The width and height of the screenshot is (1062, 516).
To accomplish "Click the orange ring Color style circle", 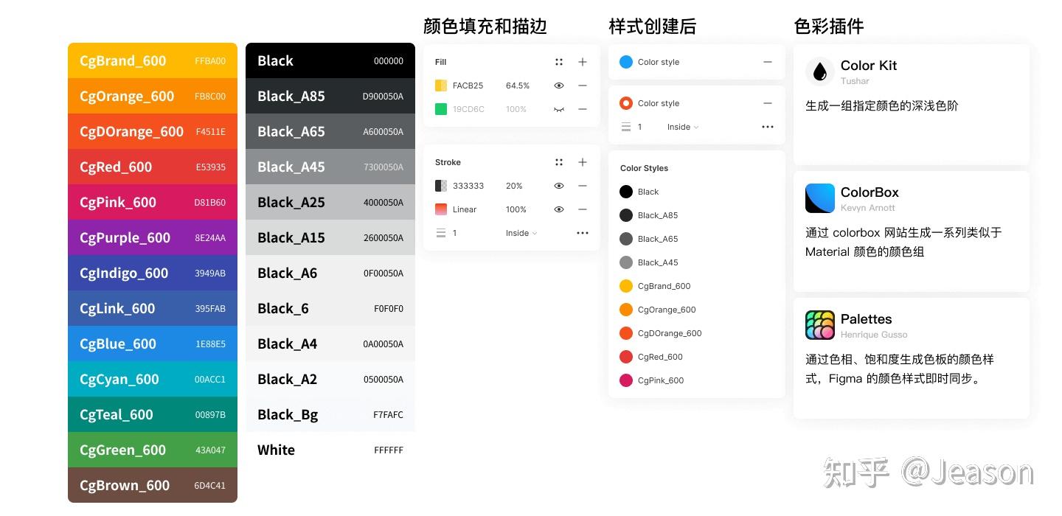I will [x=626, y=103].
